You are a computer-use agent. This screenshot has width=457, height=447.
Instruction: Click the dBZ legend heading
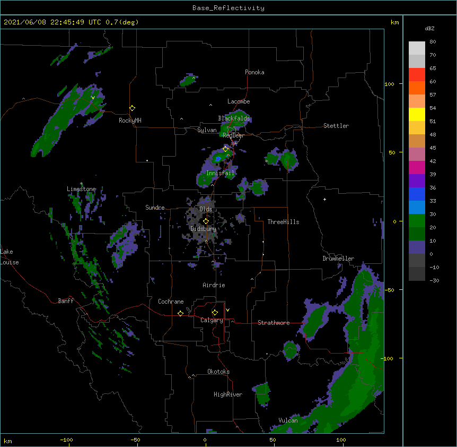coord(429,28)
